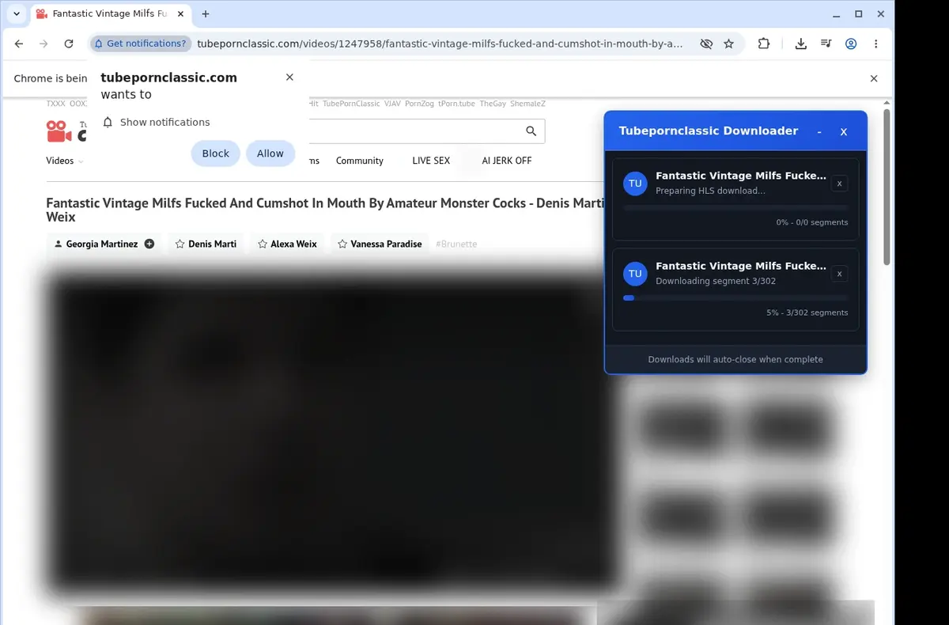
Task: Click the red camera site logo
Action: 59,131
